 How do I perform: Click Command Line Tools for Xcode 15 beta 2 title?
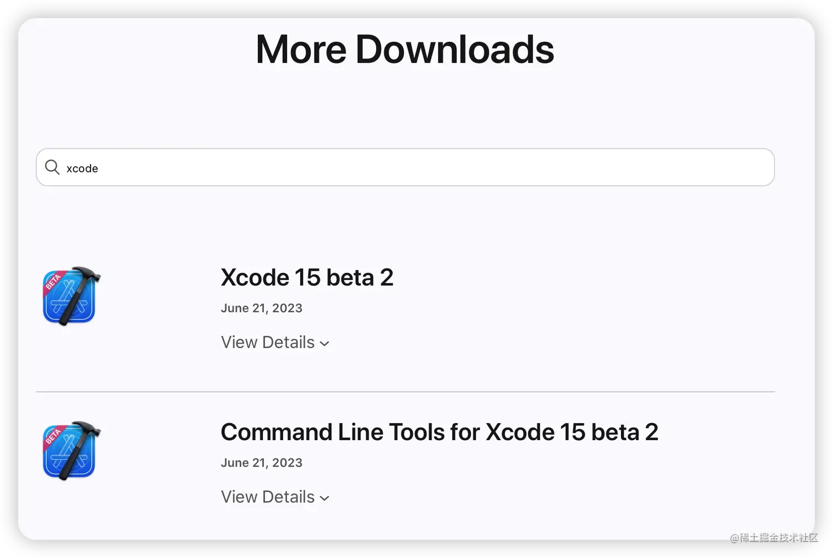[x=439, y=432]
